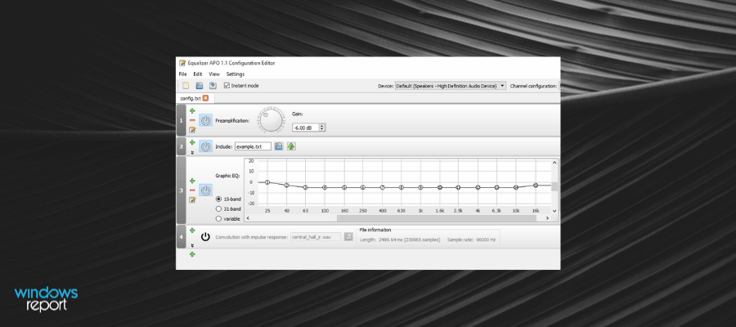Screen dimensions: 736x327
Task: Open the included file via the green arrow
Action: pyautogui.click(x=291, y=146)
